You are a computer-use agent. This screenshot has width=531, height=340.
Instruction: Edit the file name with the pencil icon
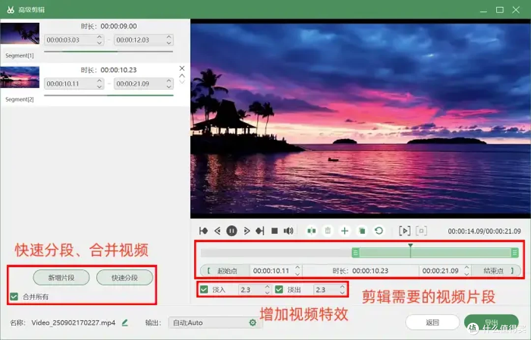[x=125, y=323]
